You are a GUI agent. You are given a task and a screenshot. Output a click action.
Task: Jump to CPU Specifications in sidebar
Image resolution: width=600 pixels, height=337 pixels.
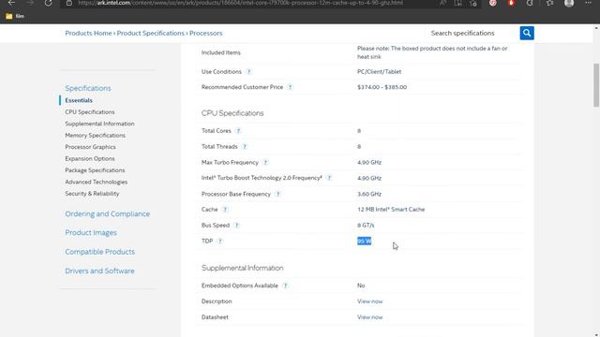pyautogui.click(x=90, y=112)
